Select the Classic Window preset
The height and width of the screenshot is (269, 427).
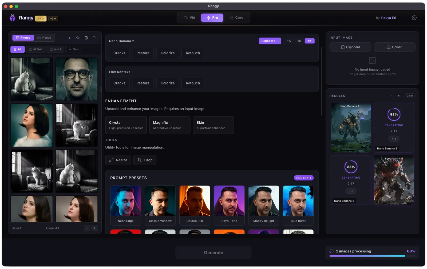click(160, 206)
